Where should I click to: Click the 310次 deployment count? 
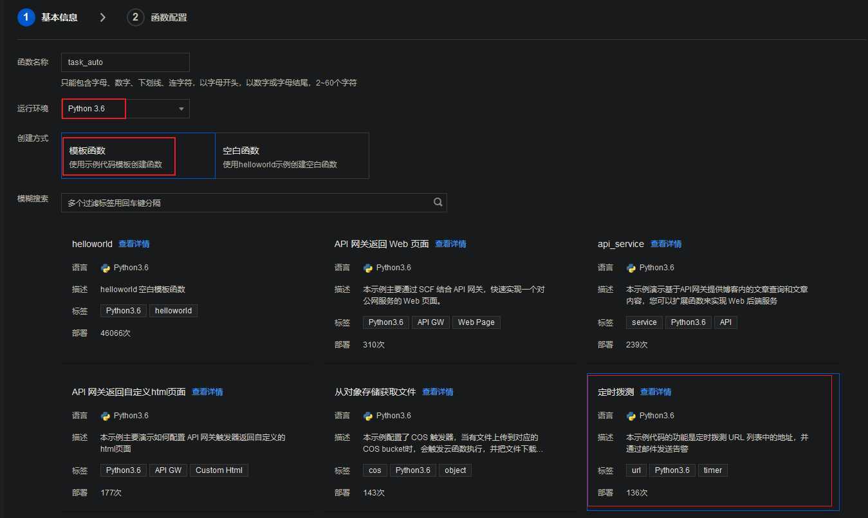(374, 345)
